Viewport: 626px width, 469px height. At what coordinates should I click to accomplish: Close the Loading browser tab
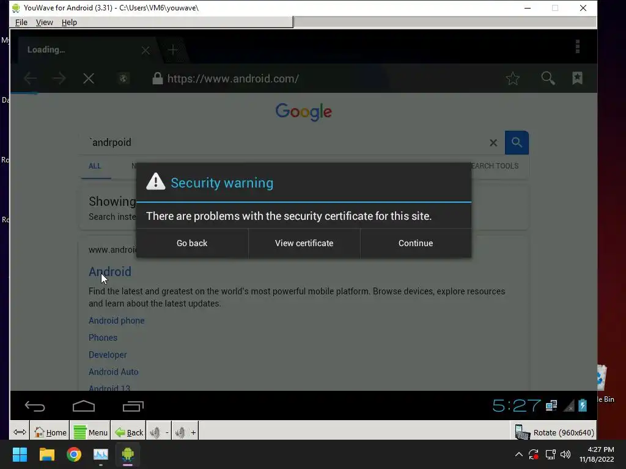145,50
